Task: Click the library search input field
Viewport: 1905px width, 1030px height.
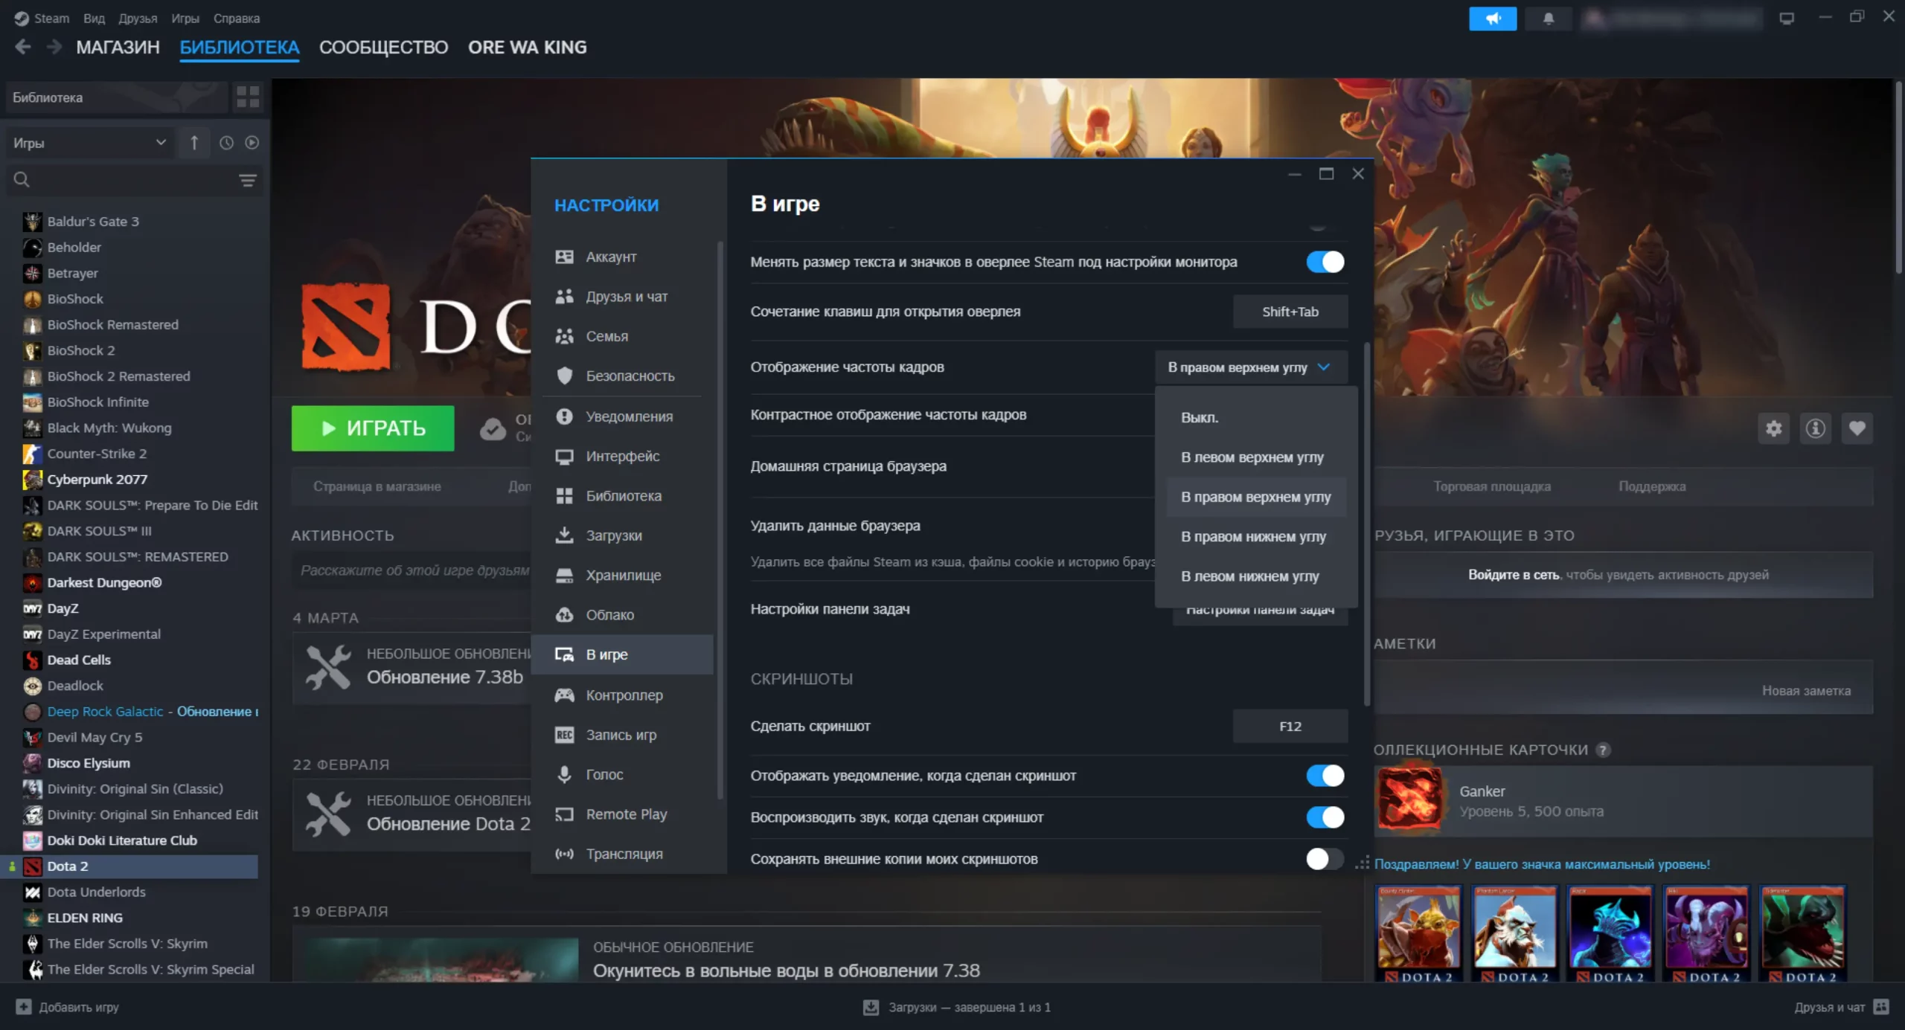Action: [127, 180]
